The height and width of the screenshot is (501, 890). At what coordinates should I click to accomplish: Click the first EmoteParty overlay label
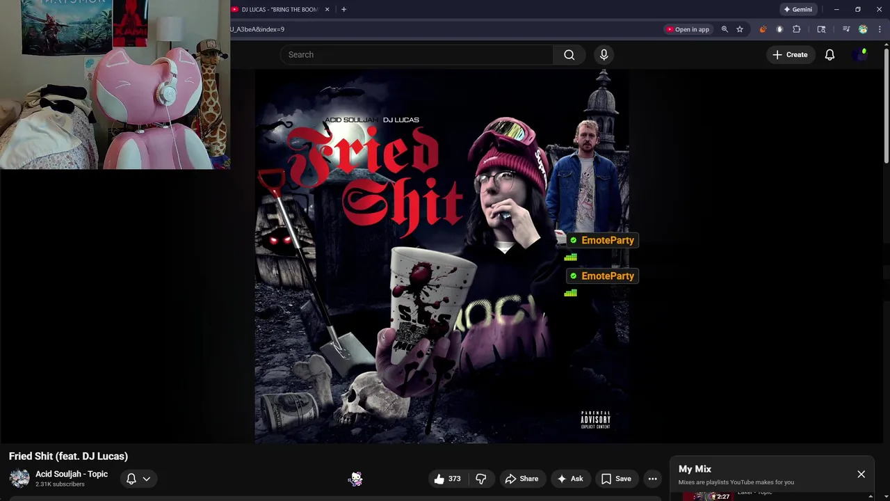coord(601,240)
